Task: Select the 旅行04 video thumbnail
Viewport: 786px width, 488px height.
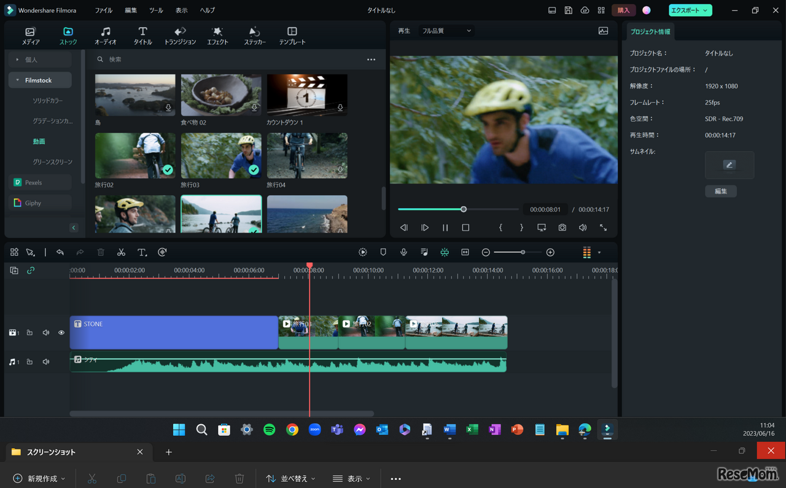Action: point(307,156)
